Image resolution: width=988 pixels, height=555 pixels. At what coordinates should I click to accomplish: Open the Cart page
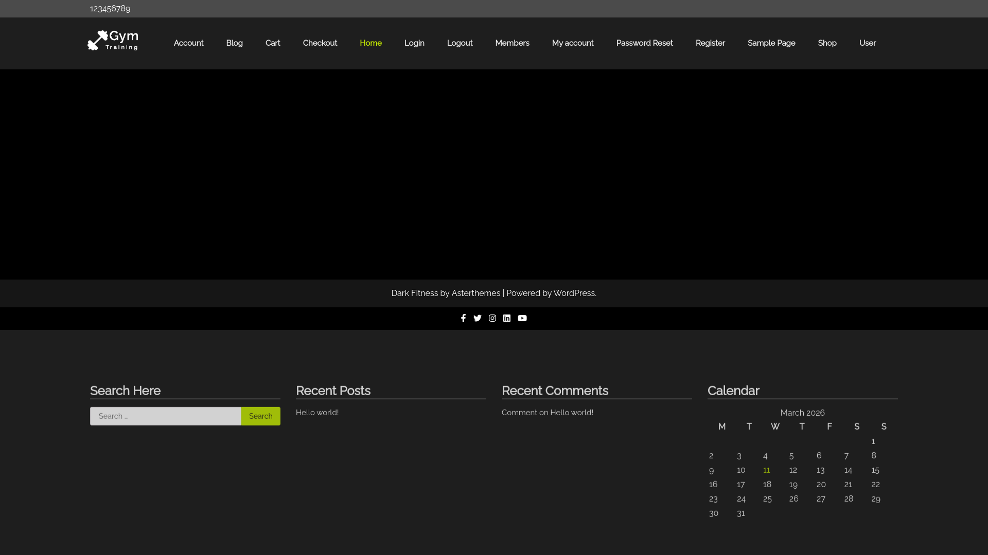273,43
